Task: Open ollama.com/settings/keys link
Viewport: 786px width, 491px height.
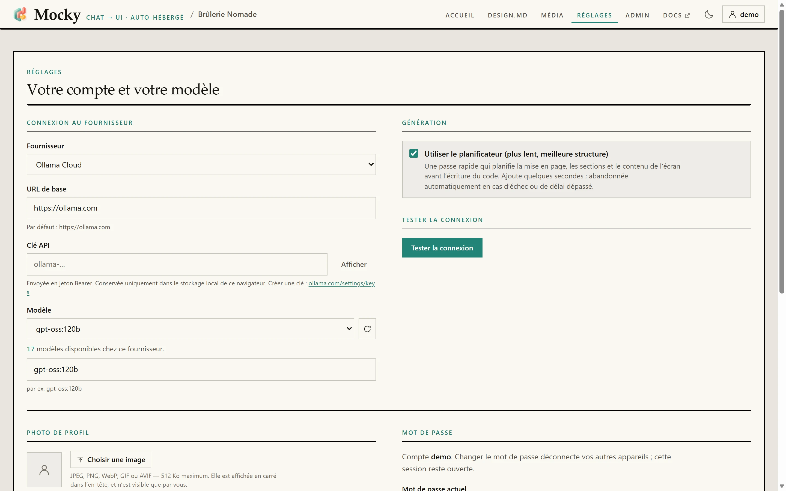Action: [x=341, y=283]
